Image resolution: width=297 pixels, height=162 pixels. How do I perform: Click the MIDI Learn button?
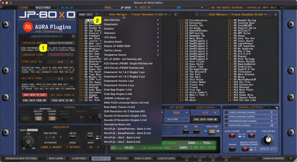[x=56, y=159]
